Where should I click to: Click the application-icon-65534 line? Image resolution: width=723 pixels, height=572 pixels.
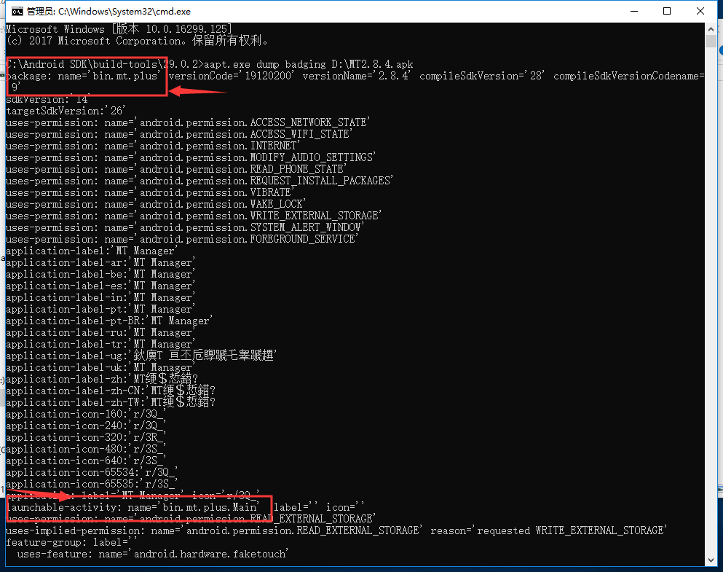pos(92,472)
